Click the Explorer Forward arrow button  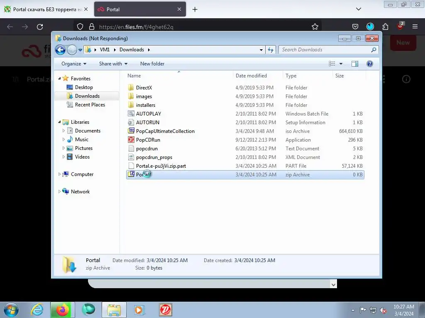[x=72, y=50]
